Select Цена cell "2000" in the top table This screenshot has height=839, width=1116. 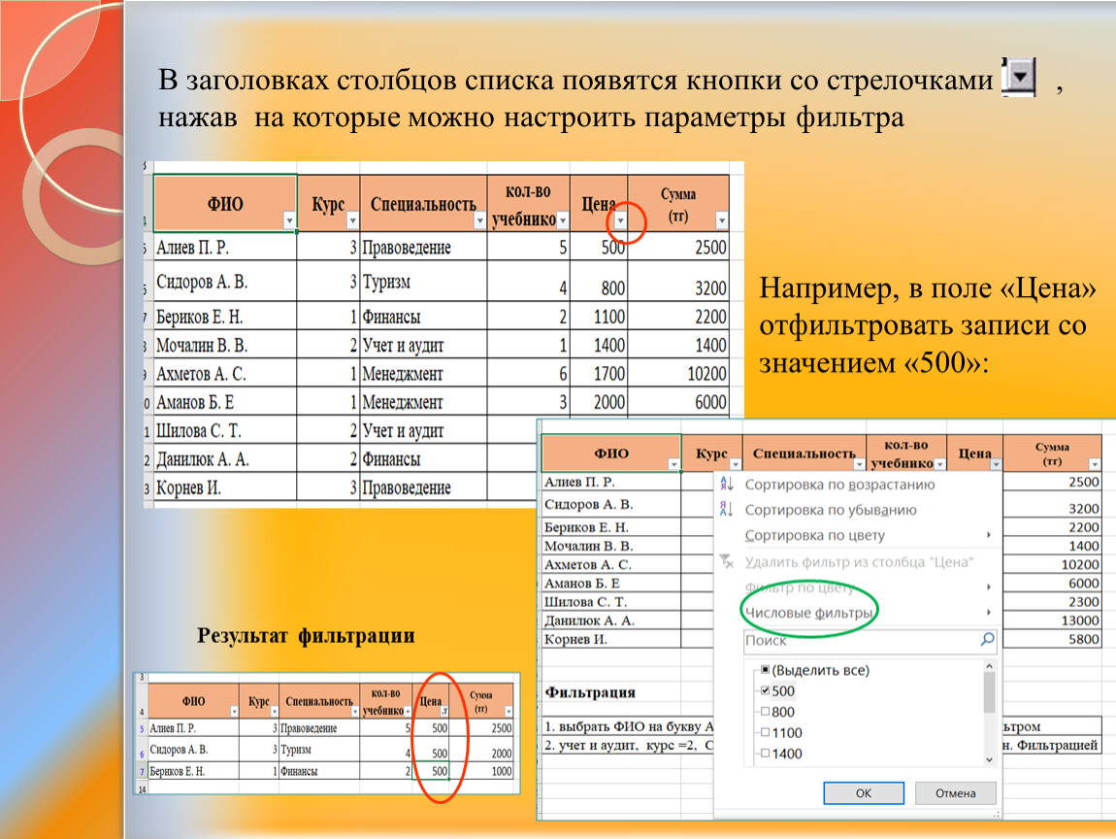click(x=599, y=402)
